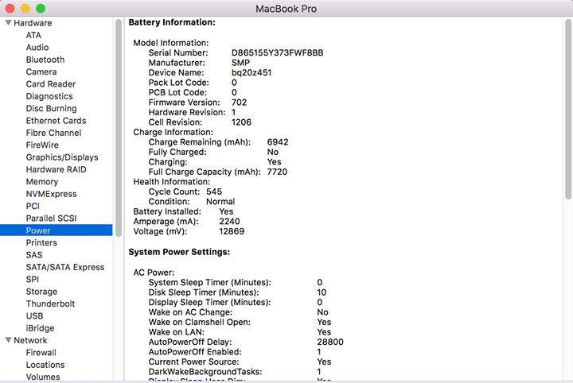This screenshot has height=383, width=573.
Task: Click the Wake on LAN label
Action: tap(177, 332)
